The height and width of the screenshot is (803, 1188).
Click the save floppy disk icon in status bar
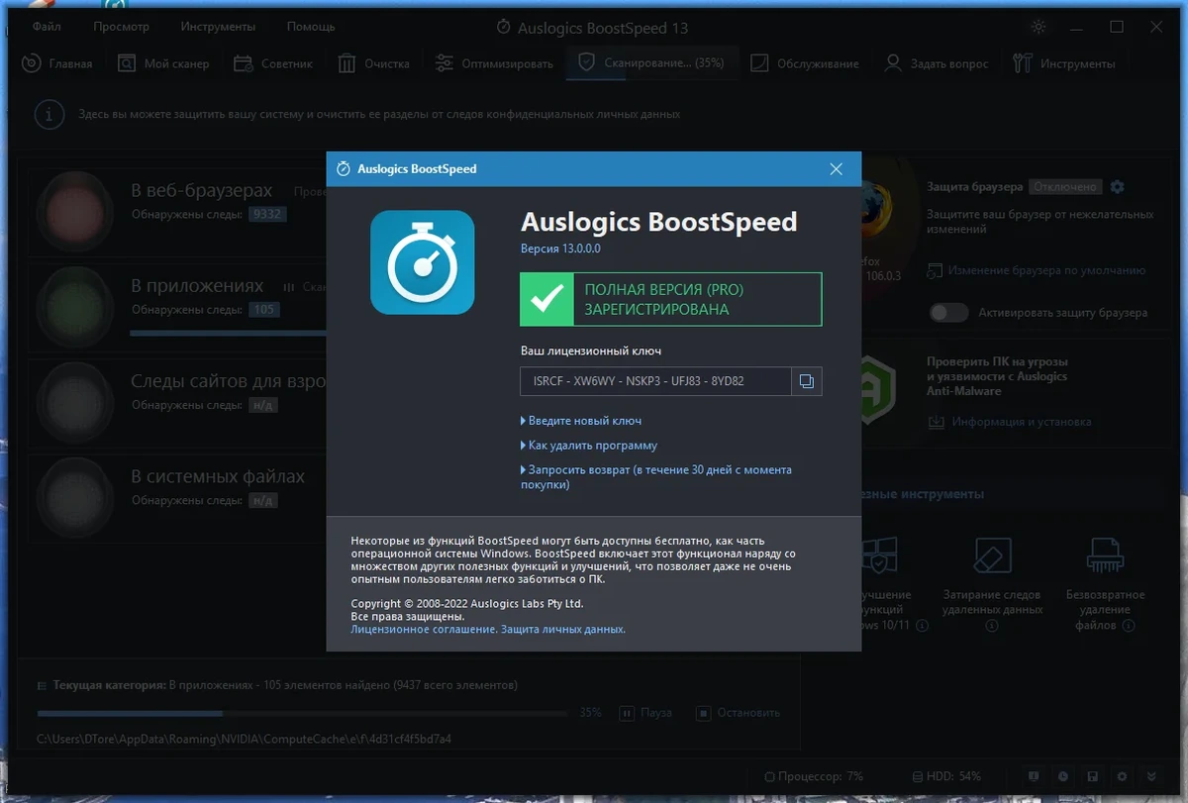(1092, 776)
